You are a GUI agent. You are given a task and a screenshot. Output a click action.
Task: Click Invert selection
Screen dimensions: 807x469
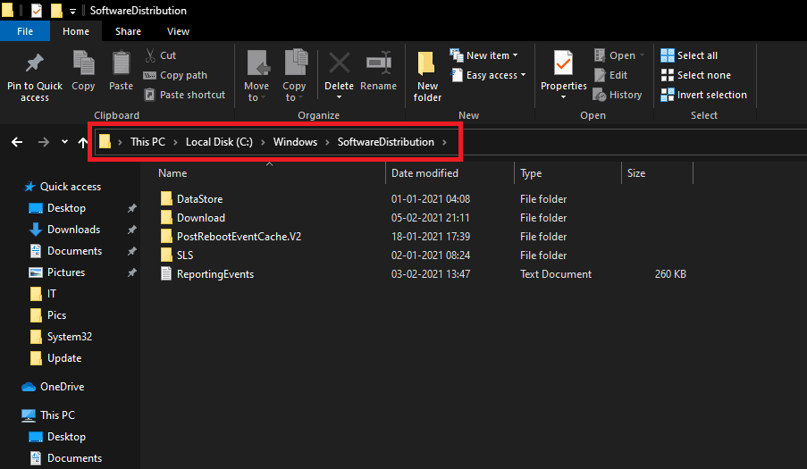click(x=703, y=95)
